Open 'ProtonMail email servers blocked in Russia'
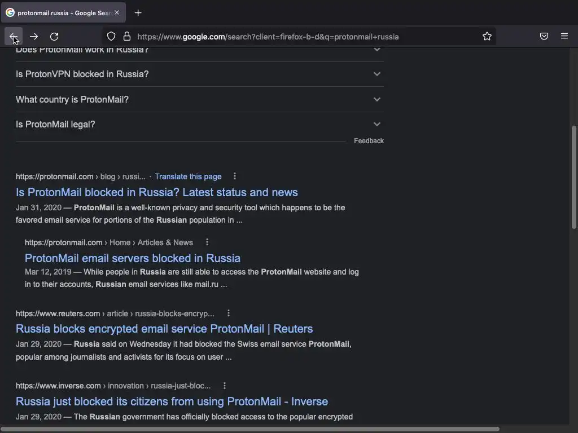578x433 pixels. (x=132, y=258)
